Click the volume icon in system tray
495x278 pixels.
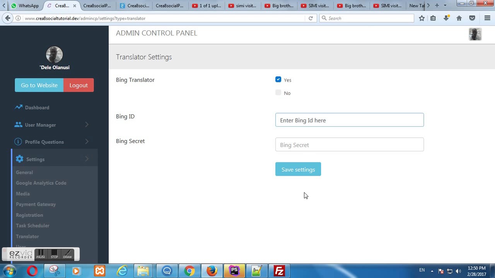458,271
